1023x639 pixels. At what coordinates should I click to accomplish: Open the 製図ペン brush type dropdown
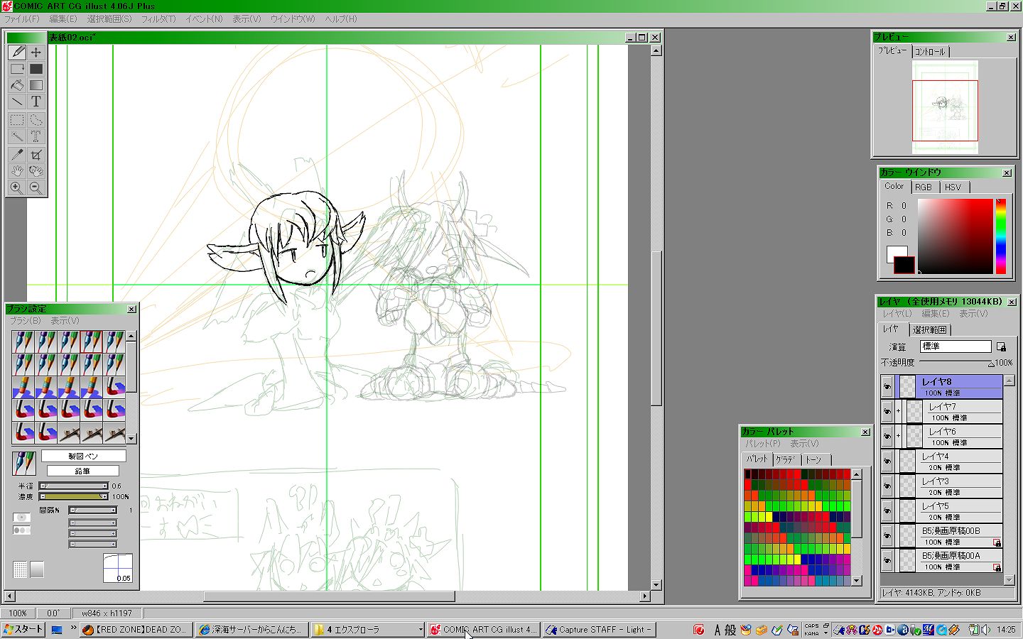pos(83,456)
